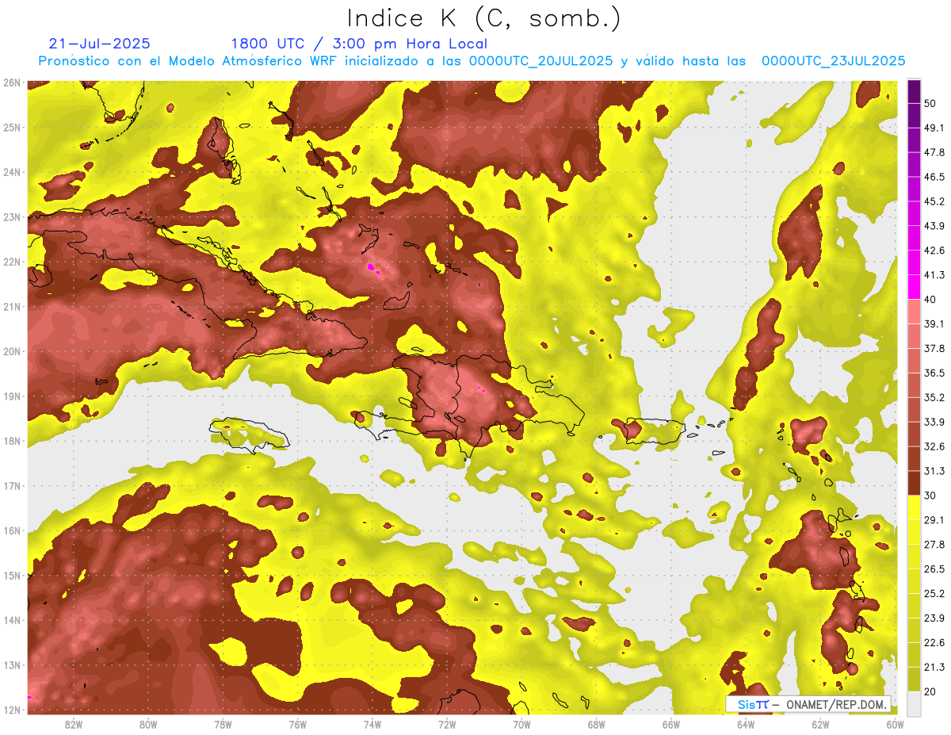
Task: Select the date text "21-Jul-2025"
Action: (x=99, y=44)
